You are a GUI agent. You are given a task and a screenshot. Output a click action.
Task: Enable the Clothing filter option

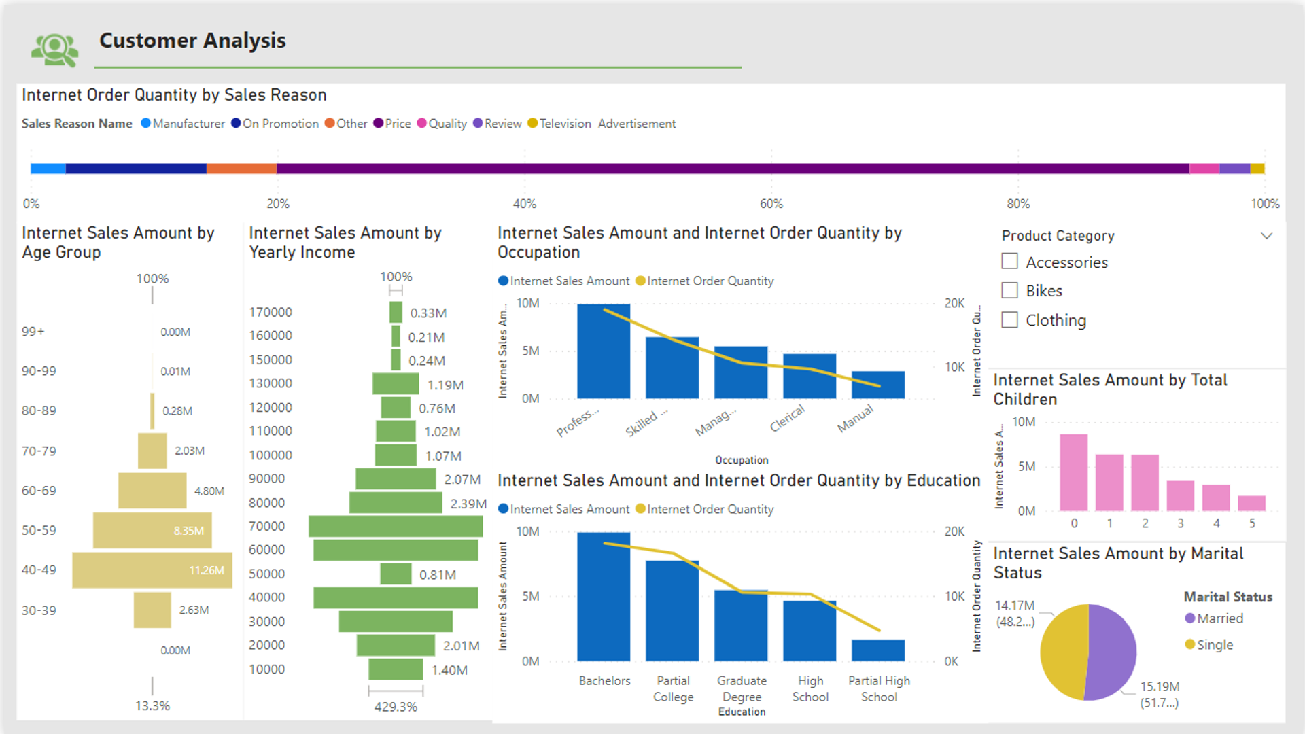click(1009, 319)
